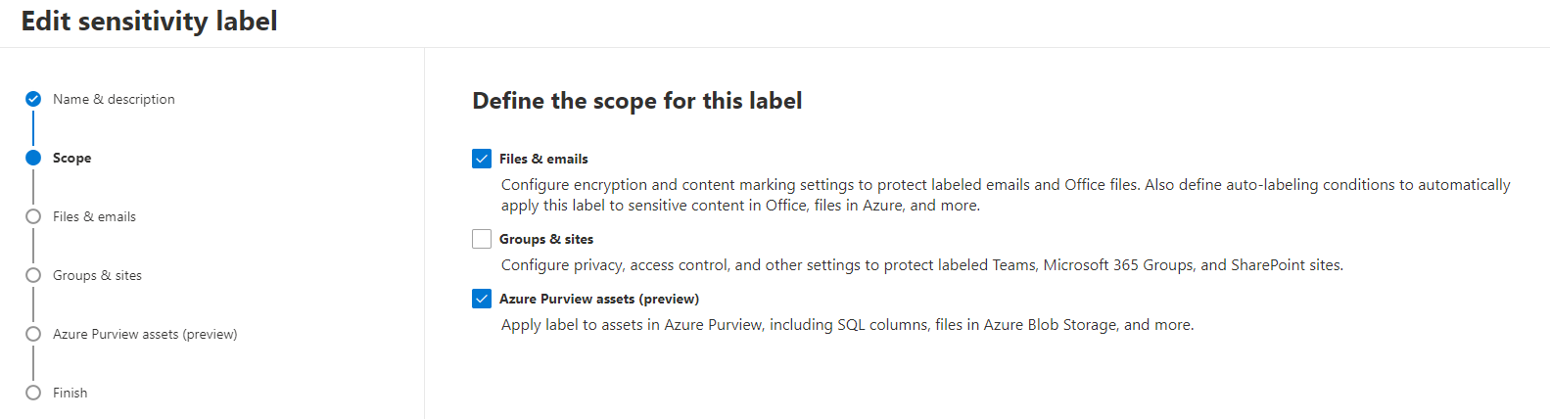Uncheck the Files & emails scope checkbox
1550x419 pixels.
click(482, 159)
